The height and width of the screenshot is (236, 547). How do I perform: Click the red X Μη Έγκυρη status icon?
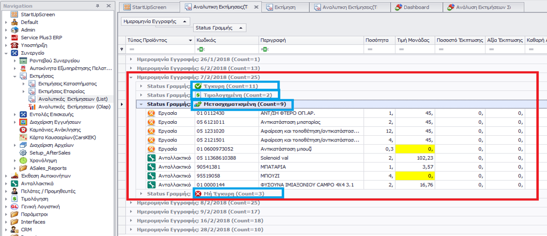(x=198, y=194)
